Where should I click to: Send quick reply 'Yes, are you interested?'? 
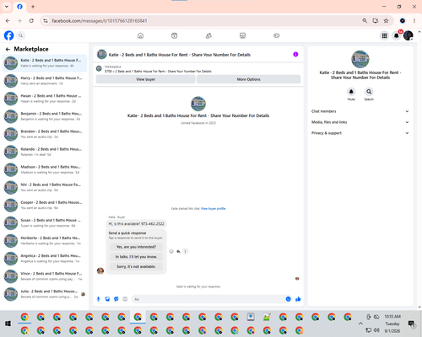[x=136, y=247]
